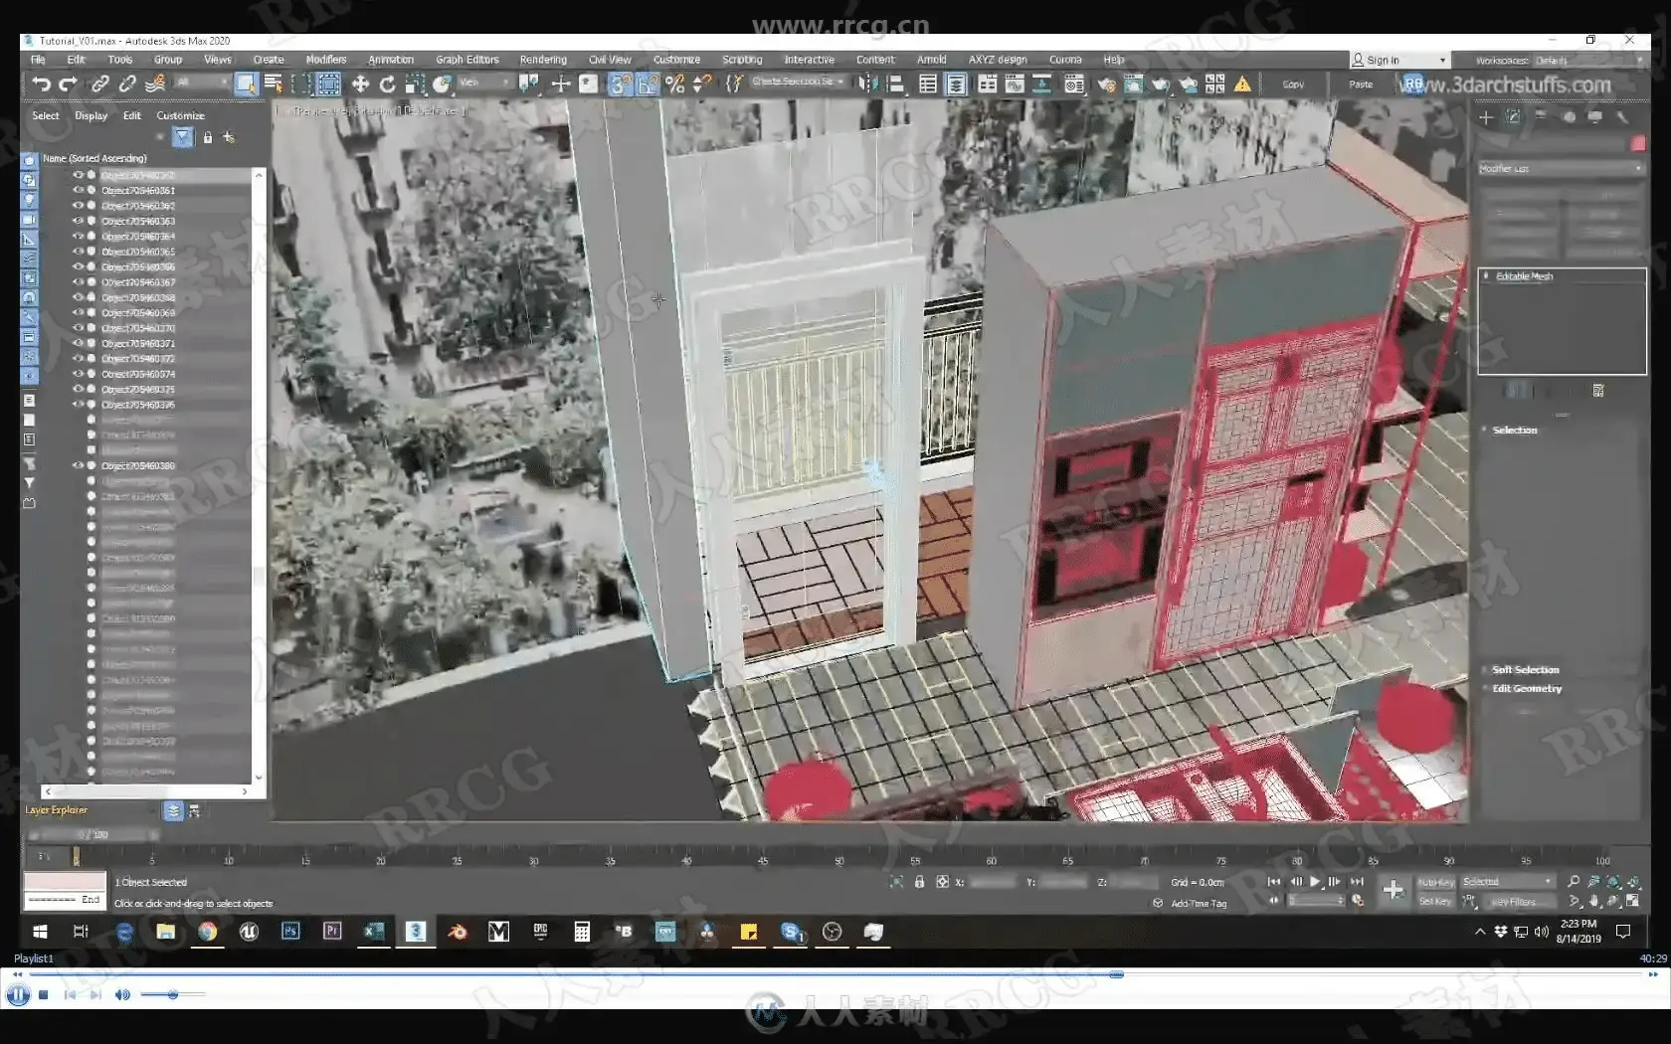Click the Mirror tool icon

[868, 85]
